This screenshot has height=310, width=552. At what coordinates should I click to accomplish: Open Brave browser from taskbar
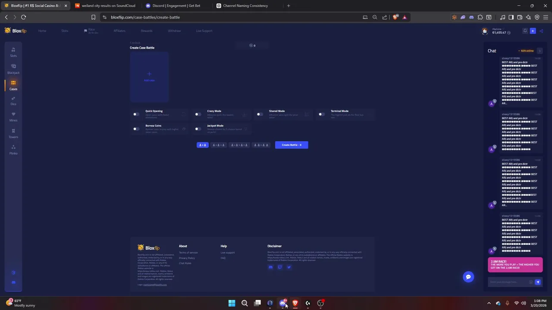click(295, 303)
